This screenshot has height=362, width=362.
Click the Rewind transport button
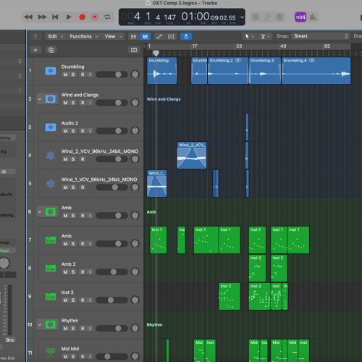pos(28,17)
